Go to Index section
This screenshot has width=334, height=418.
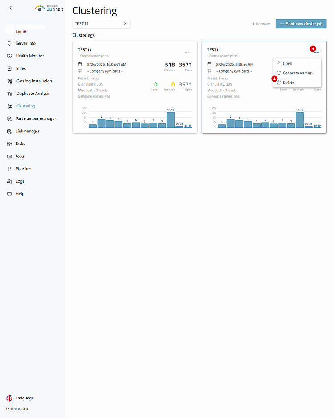click(21, 68)
